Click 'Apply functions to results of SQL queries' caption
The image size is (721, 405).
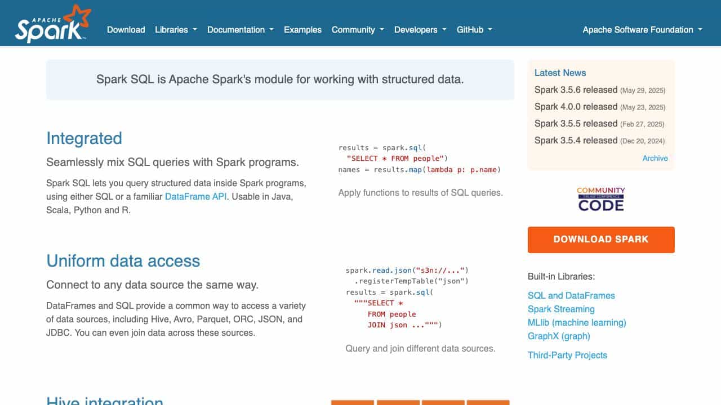click(x=420, y=193)
